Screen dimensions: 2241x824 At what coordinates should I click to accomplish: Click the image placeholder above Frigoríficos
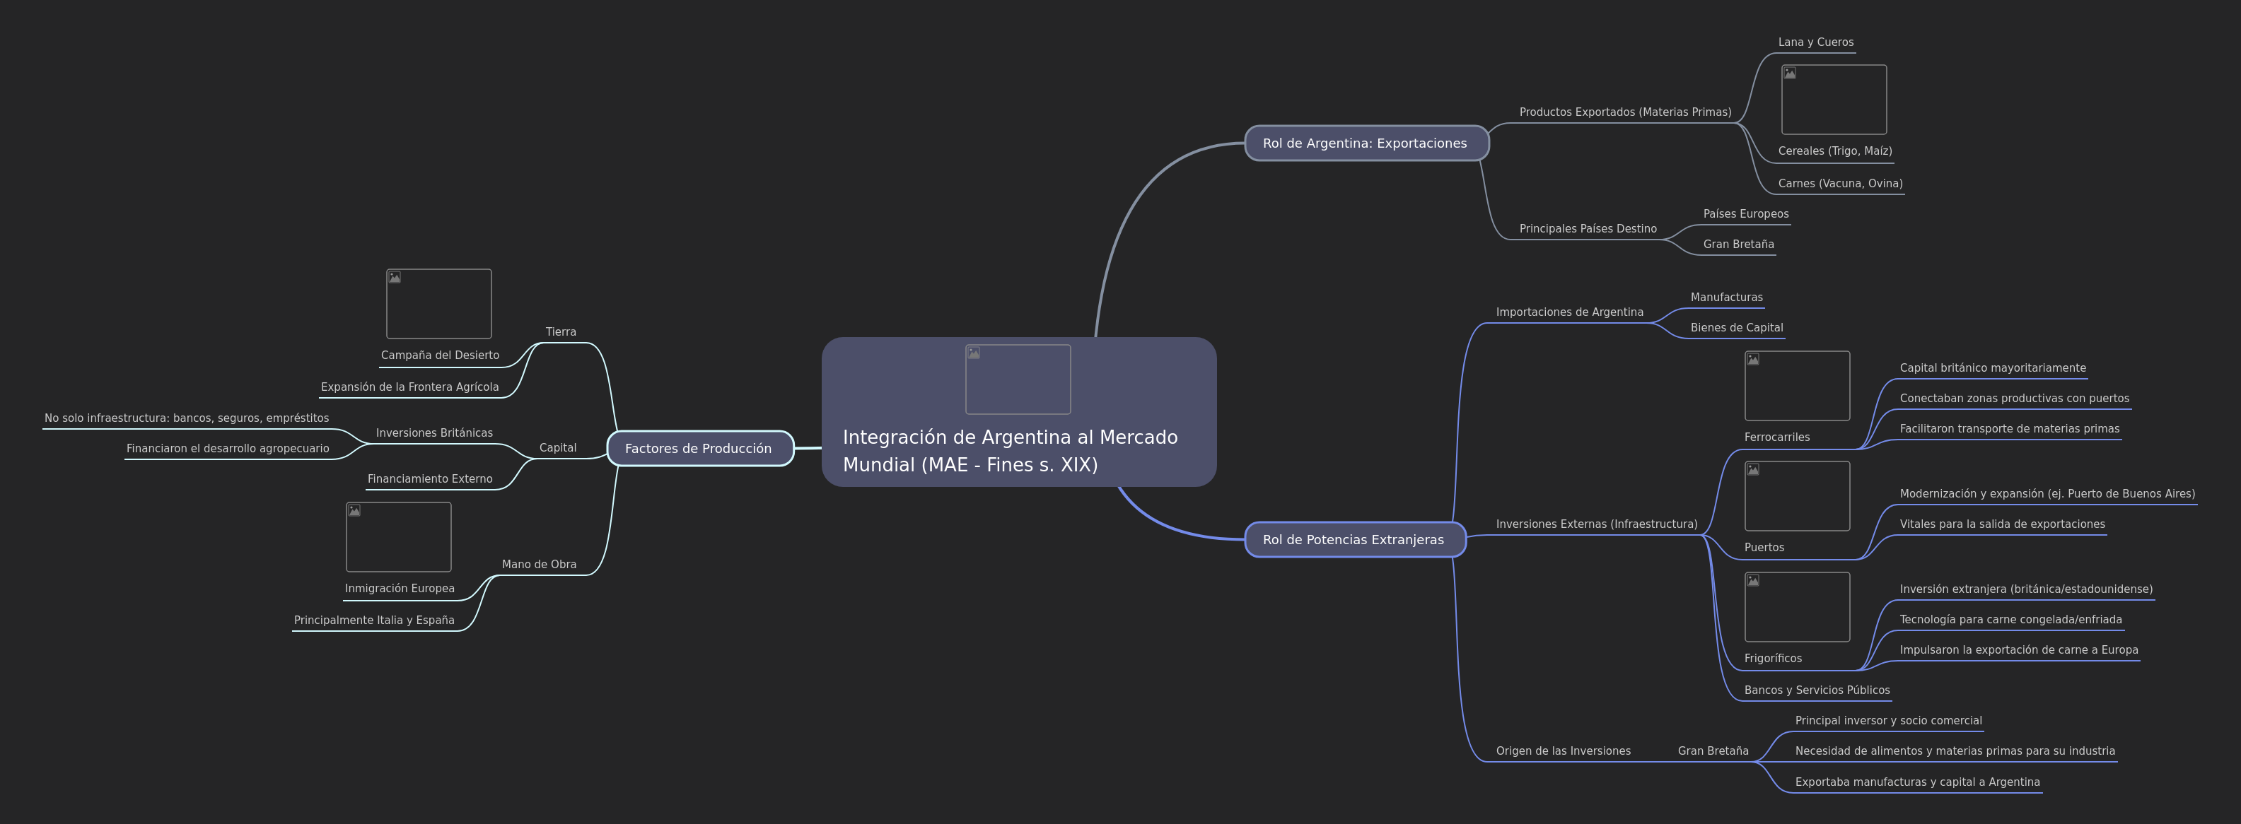tap(1798, 607)
